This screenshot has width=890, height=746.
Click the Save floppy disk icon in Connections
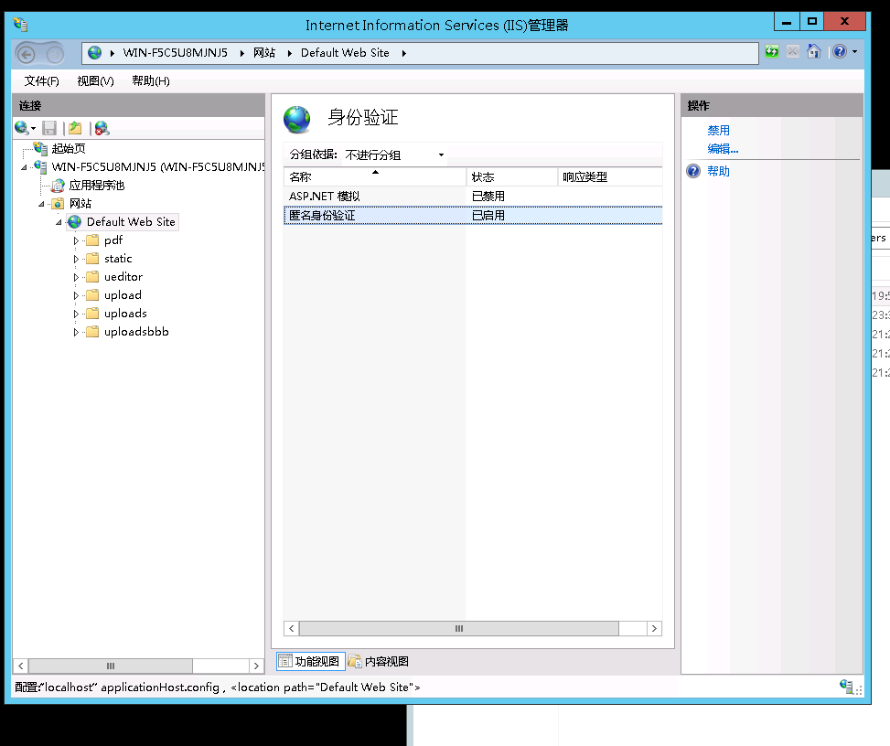point(49,128)
